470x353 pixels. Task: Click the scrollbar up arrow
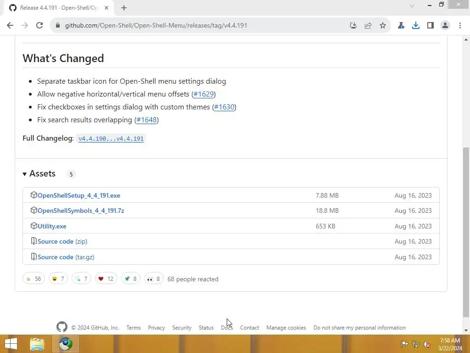point(466,40)
